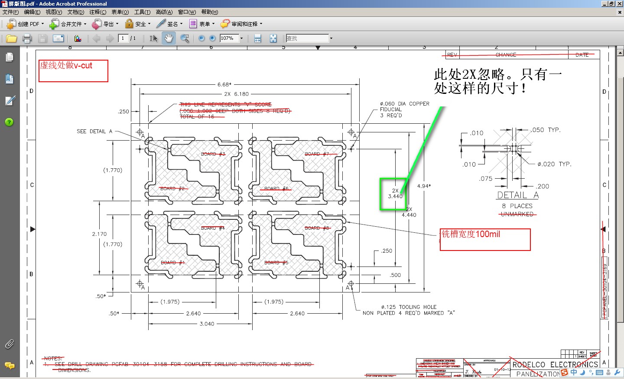Open the 视图(V) menu
Screen dimensions: 624x379
coord(54,12)
